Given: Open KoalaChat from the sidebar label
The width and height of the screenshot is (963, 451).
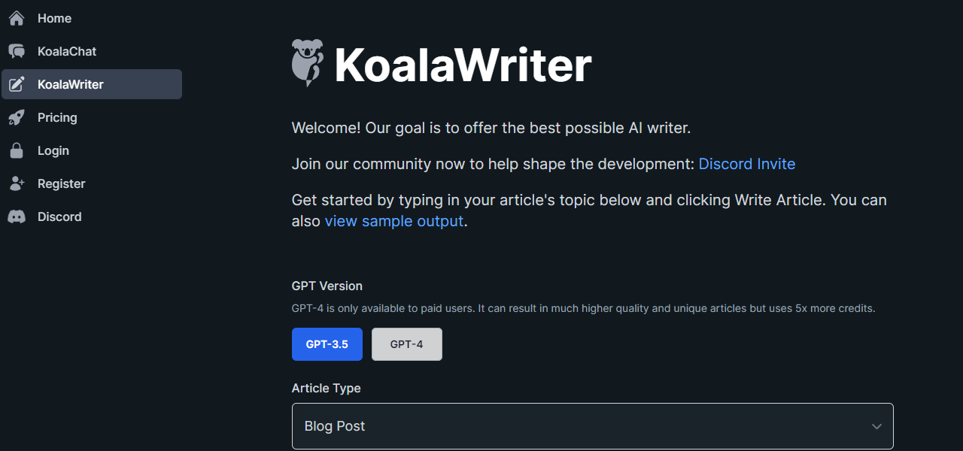Looking at the screenshot, I should coord(67,51).
